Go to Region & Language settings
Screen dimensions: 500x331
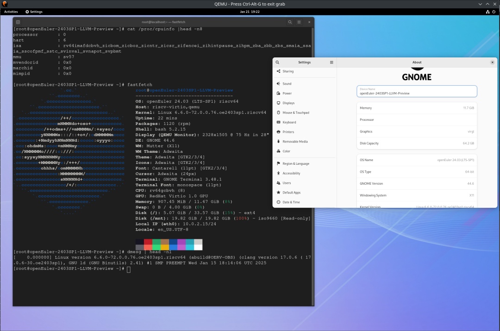point(295,164)
